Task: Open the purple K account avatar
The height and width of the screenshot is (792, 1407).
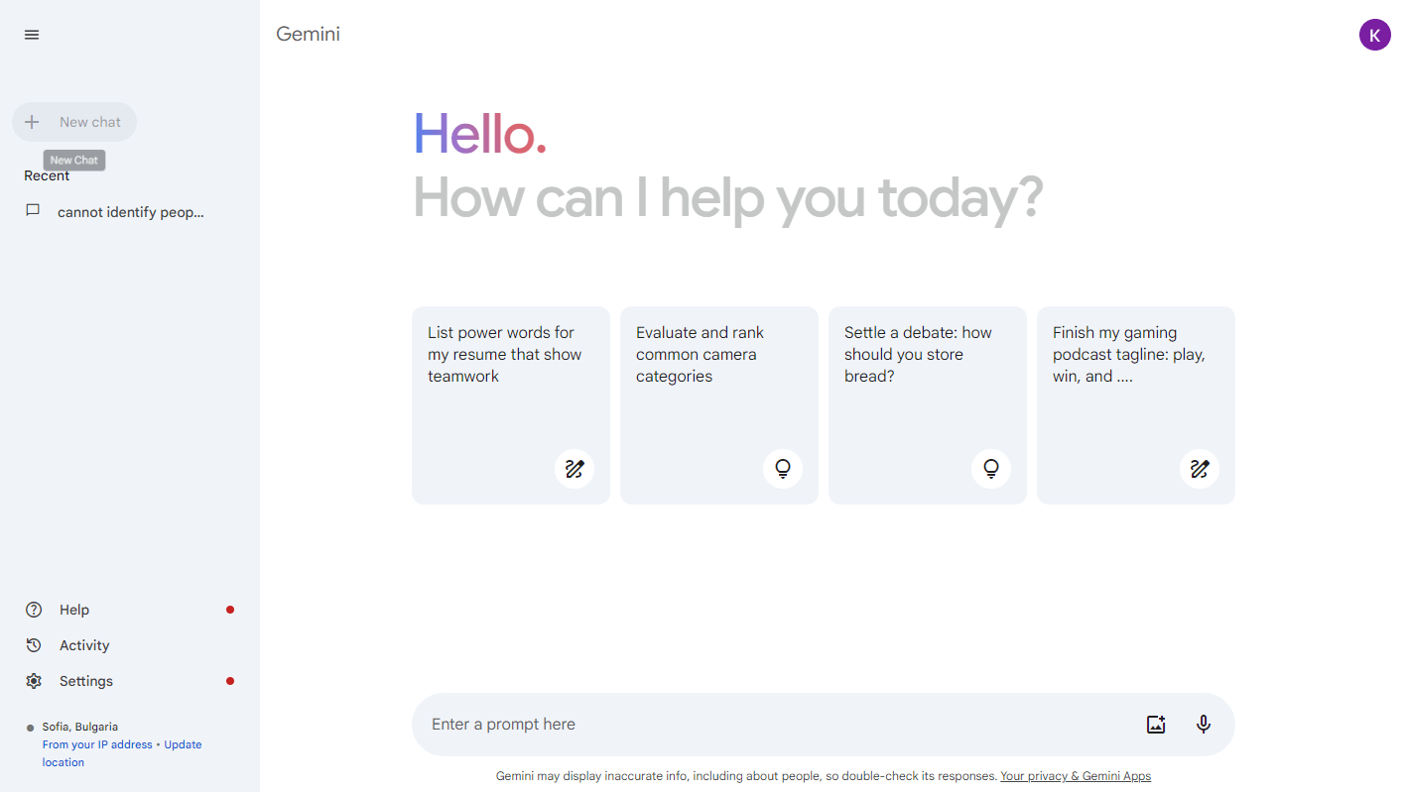Action: tap(1374, 35)
